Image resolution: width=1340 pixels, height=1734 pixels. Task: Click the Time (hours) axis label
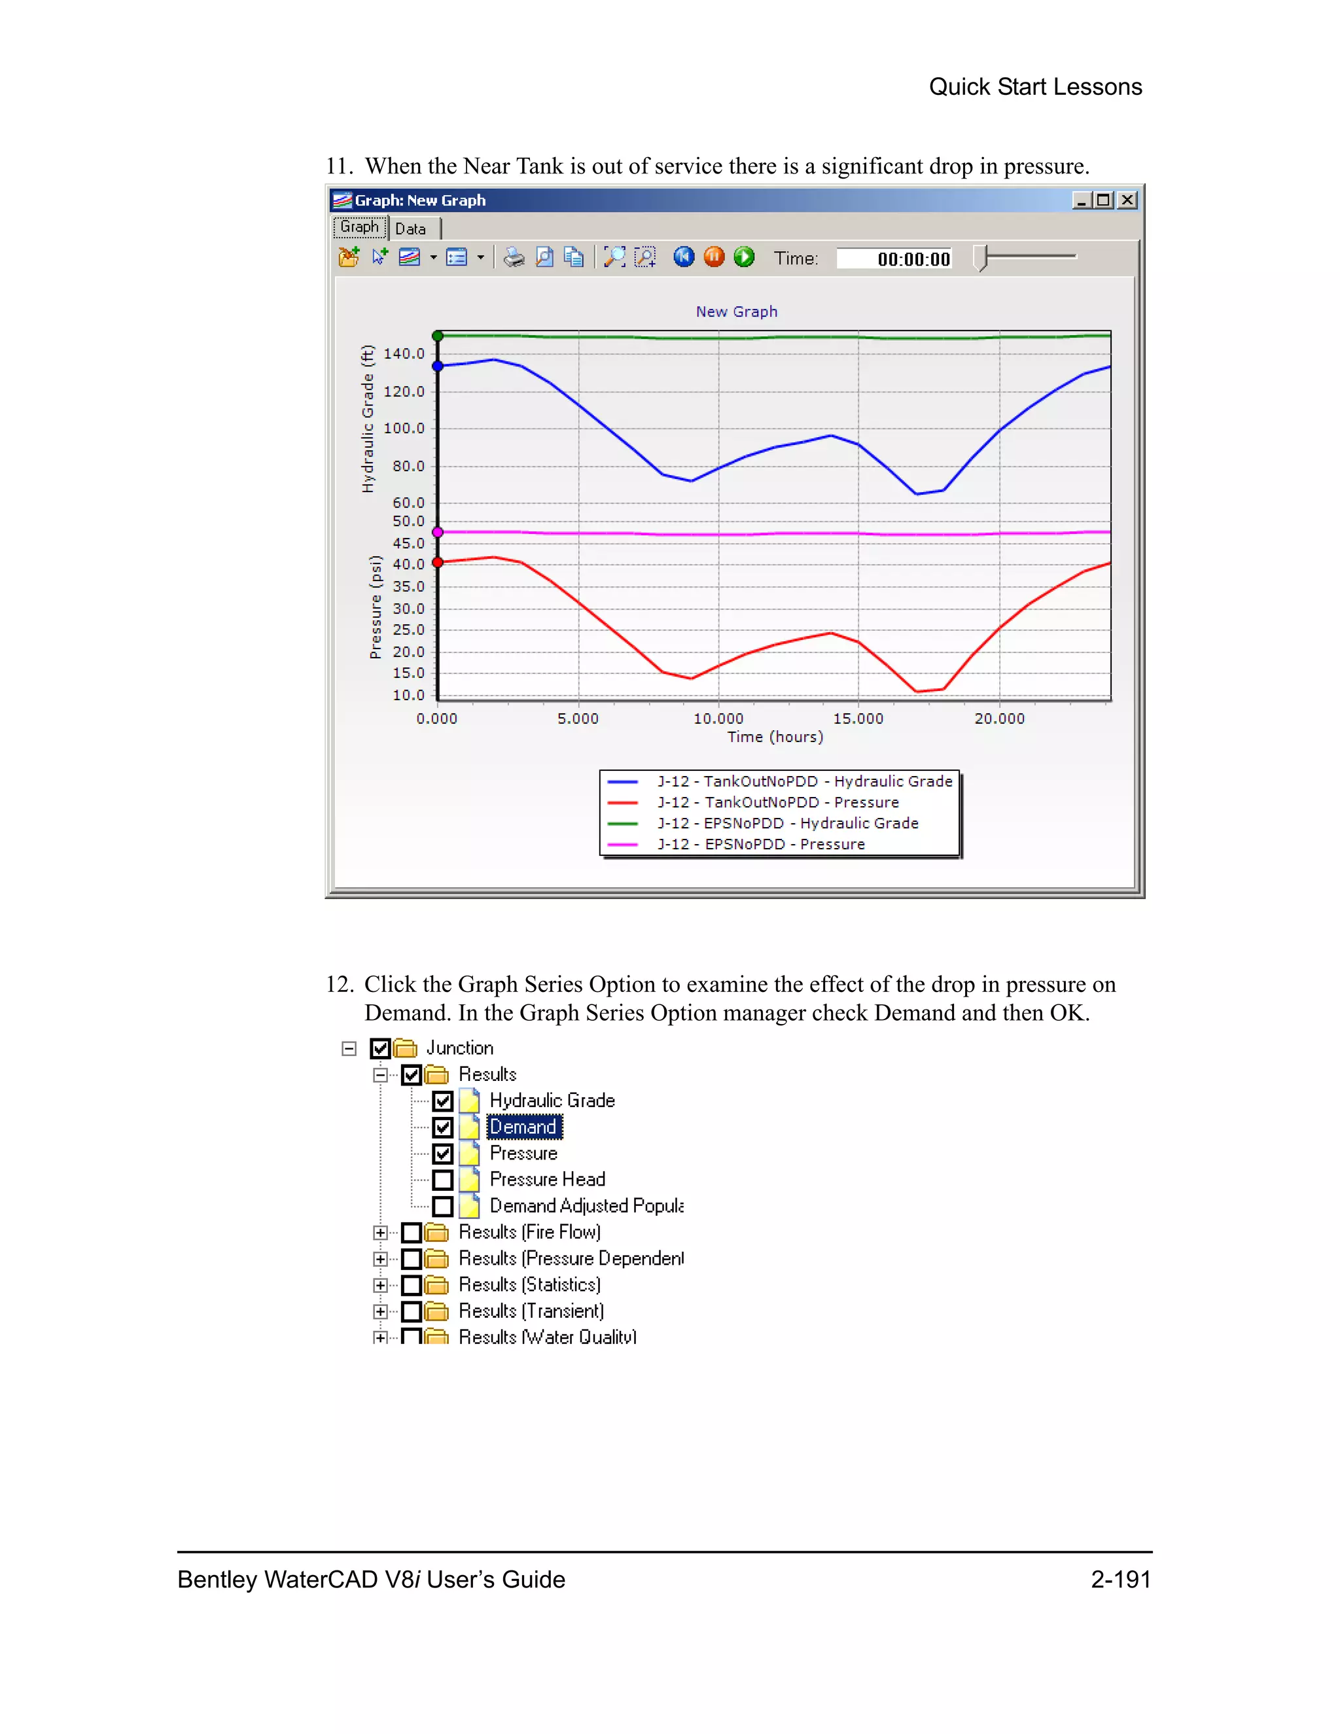775,737
